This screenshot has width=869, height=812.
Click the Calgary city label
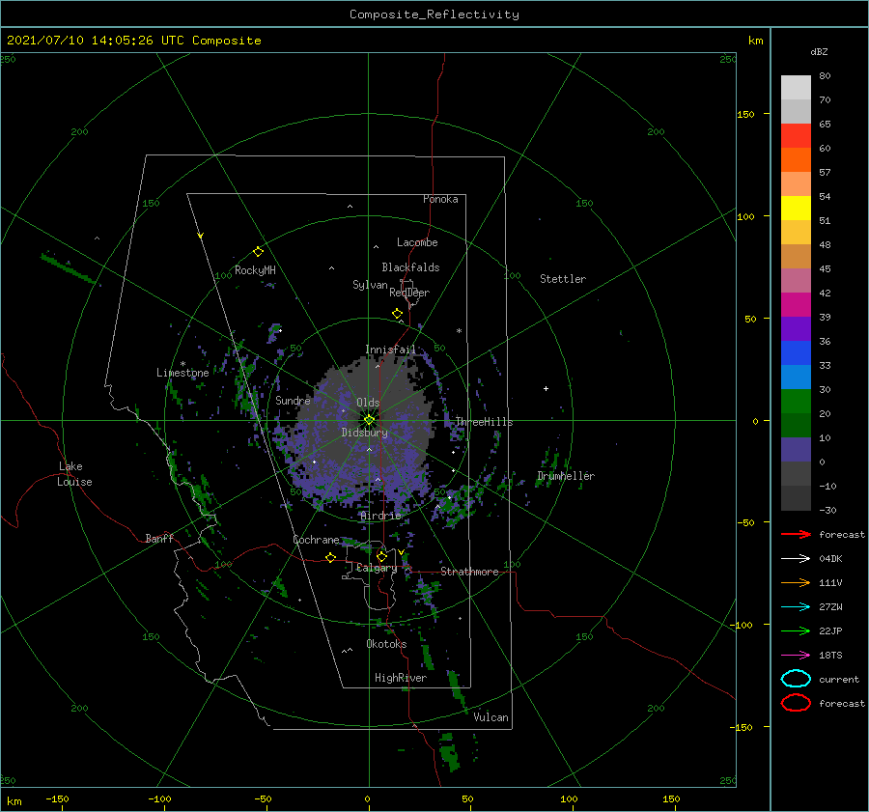[x=377, y=568]
